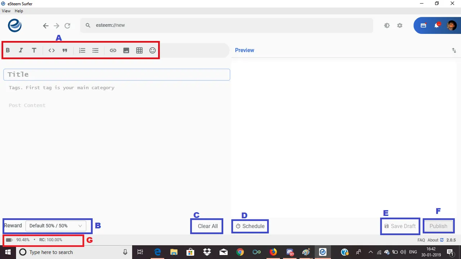Open Google Chrome from taskbar
This screenshot has width=461, height=259.
pos(240,252)
